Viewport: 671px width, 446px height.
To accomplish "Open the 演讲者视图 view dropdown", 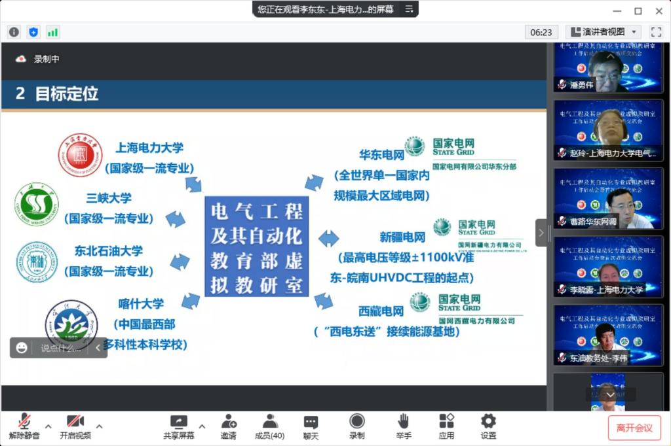I will click(603, 32).
